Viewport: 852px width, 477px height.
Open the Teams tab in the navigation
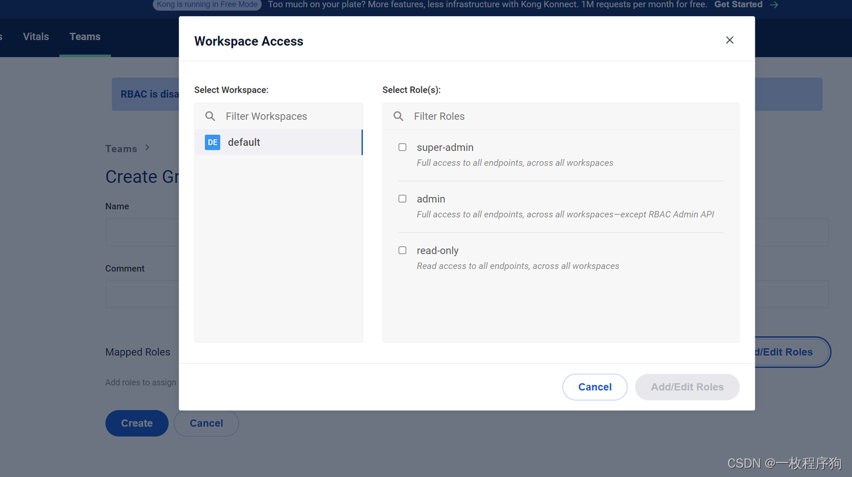[85, 37]
